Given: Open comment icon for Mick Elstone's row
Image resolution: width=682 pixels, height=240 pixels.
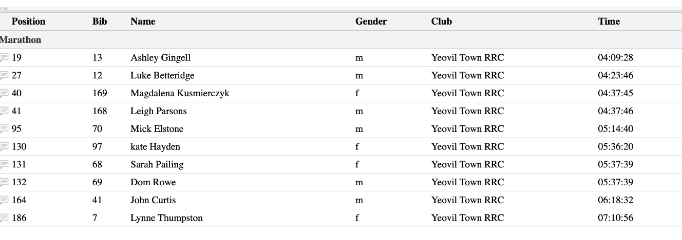Looking at the screenshot, I should coord(4,129).
